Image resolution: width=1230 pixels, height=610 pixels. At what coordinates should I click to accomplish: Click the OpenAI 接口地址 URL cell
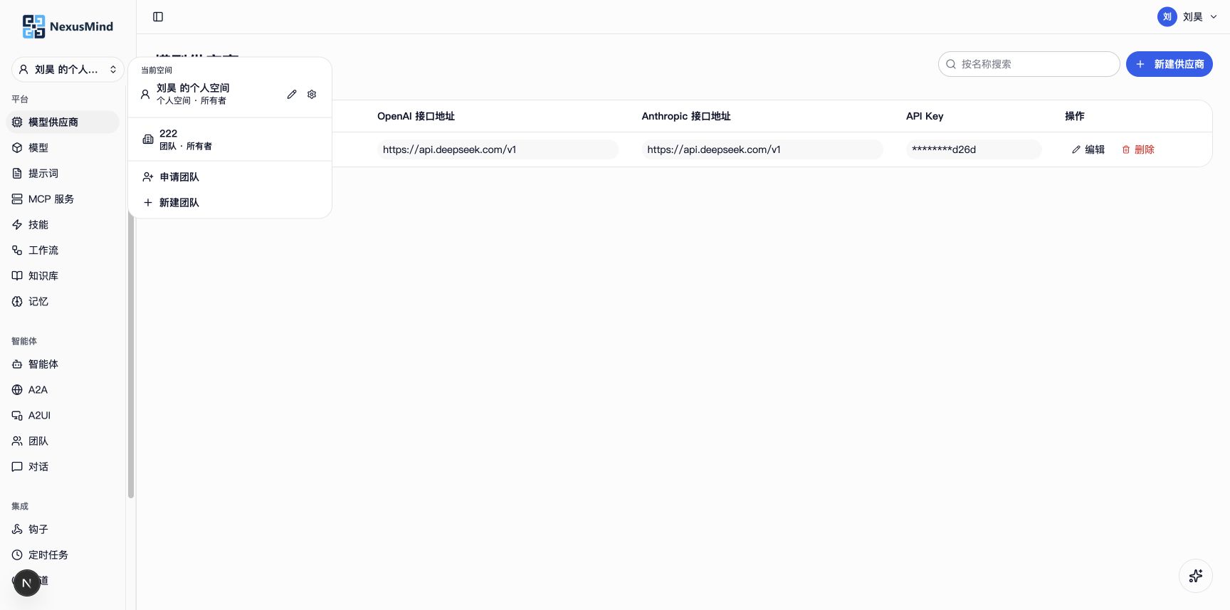(498, 149)
